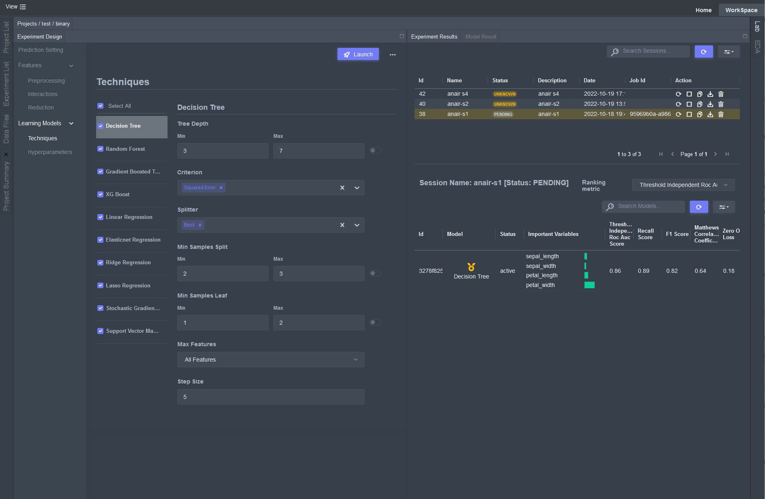Screen dimensions: 765x499
Task: Download results for session anair-s2
Action: click(x=710, y=104)
